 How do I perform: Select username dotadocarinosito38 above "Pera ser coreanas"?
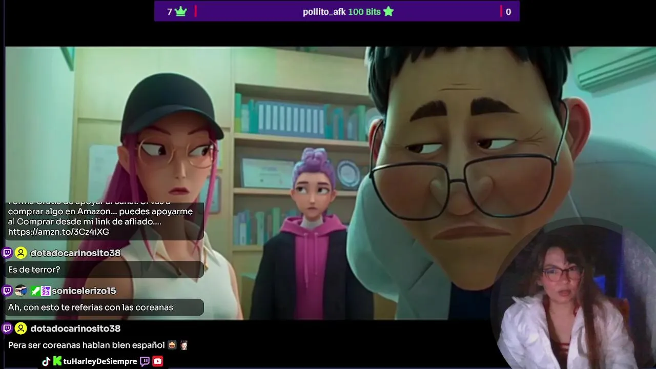coord(75,329)
